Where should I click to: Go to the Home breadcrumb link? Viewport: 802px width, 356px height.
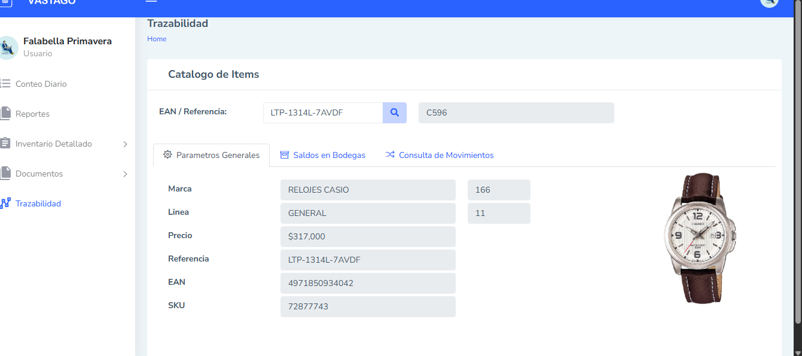pyautogui.click(x=157, y=39)
